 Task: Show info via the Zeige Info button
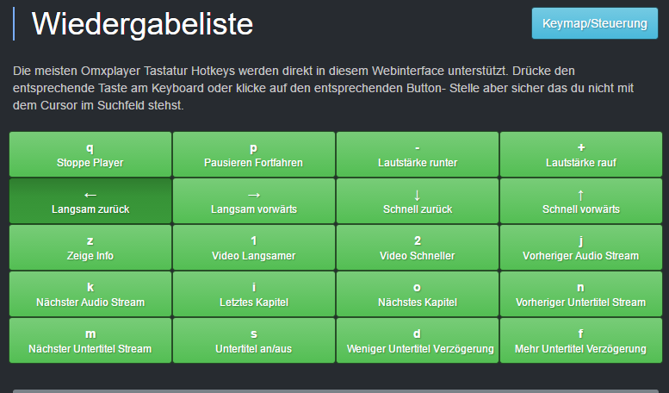point(90,247)
